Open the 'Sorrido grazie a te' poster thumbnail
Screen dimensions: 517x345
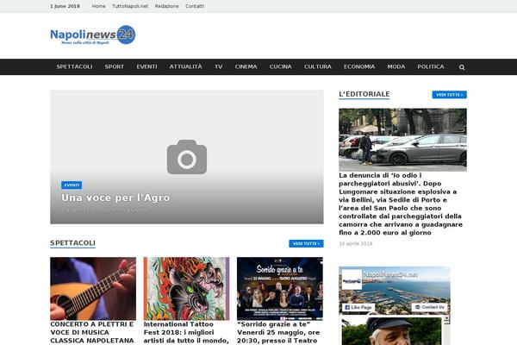point(279,289)
